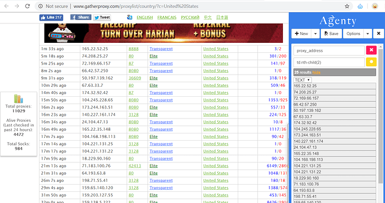Click the Turn Over Harian banner ad
385x203 pixels.
coord(163,33)
